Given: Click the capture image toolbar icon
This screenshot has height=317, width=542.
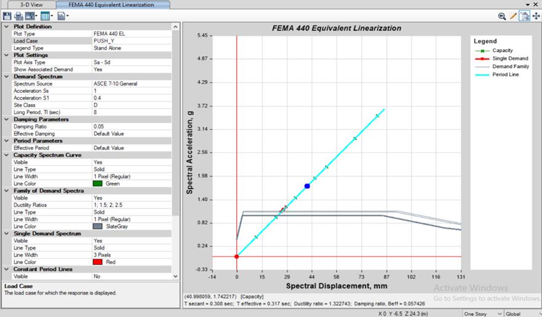Looking at the screenshot, I should point(30,16).
